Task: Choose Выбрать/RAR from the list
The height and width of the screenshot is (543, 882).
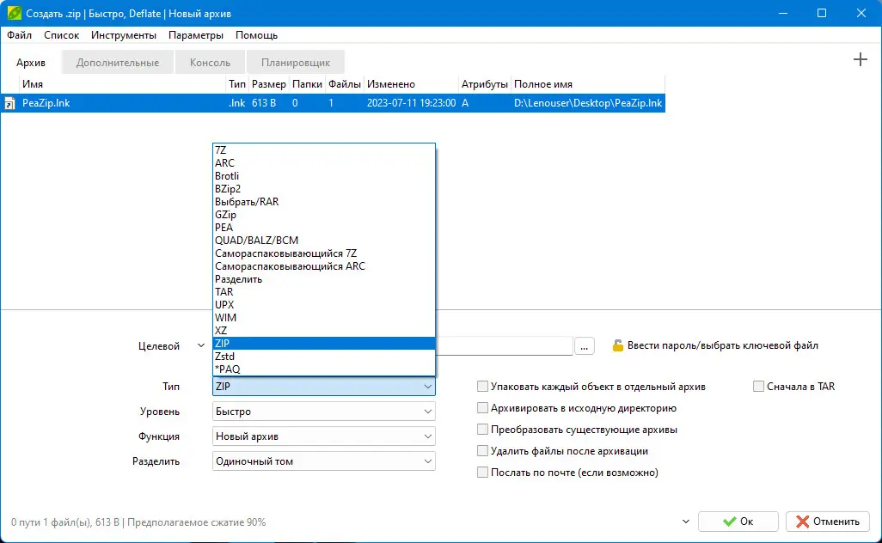Action: 323,202
